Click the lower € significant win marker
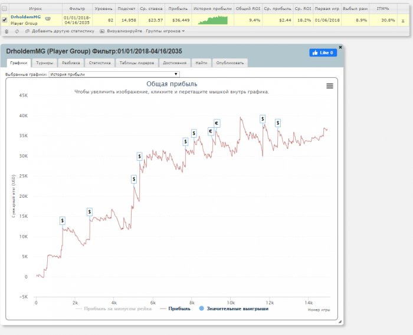 (211, 131)
